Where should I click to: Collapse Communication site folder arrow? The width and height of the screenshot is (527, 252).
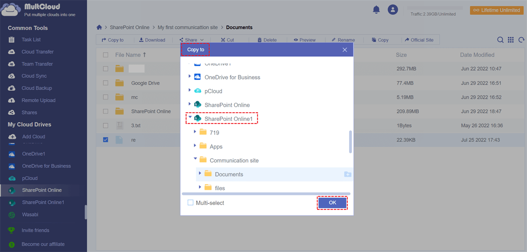pos(195,160)
